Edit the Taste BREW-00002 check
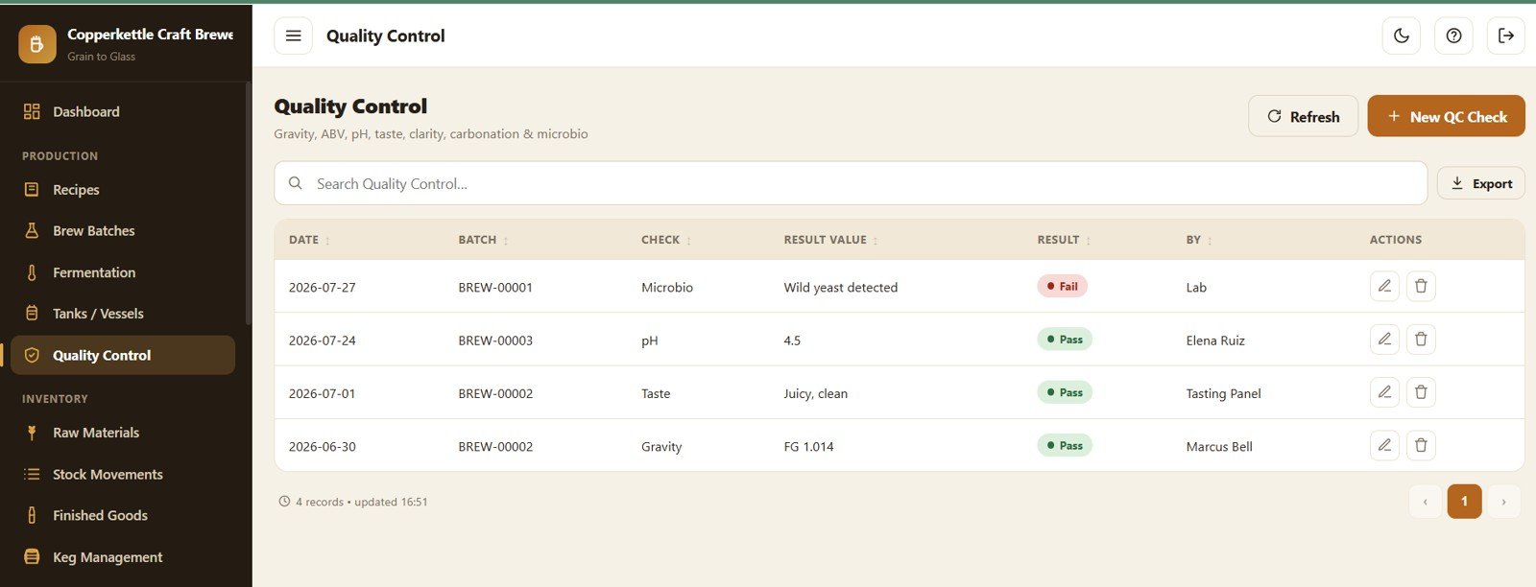 1384,391
